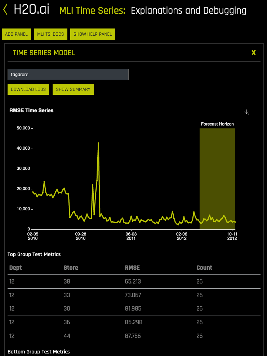Close the Time Series Model panel
This screenshot has width=267, height=356.
pyautogui.click(x=254, y=53)
